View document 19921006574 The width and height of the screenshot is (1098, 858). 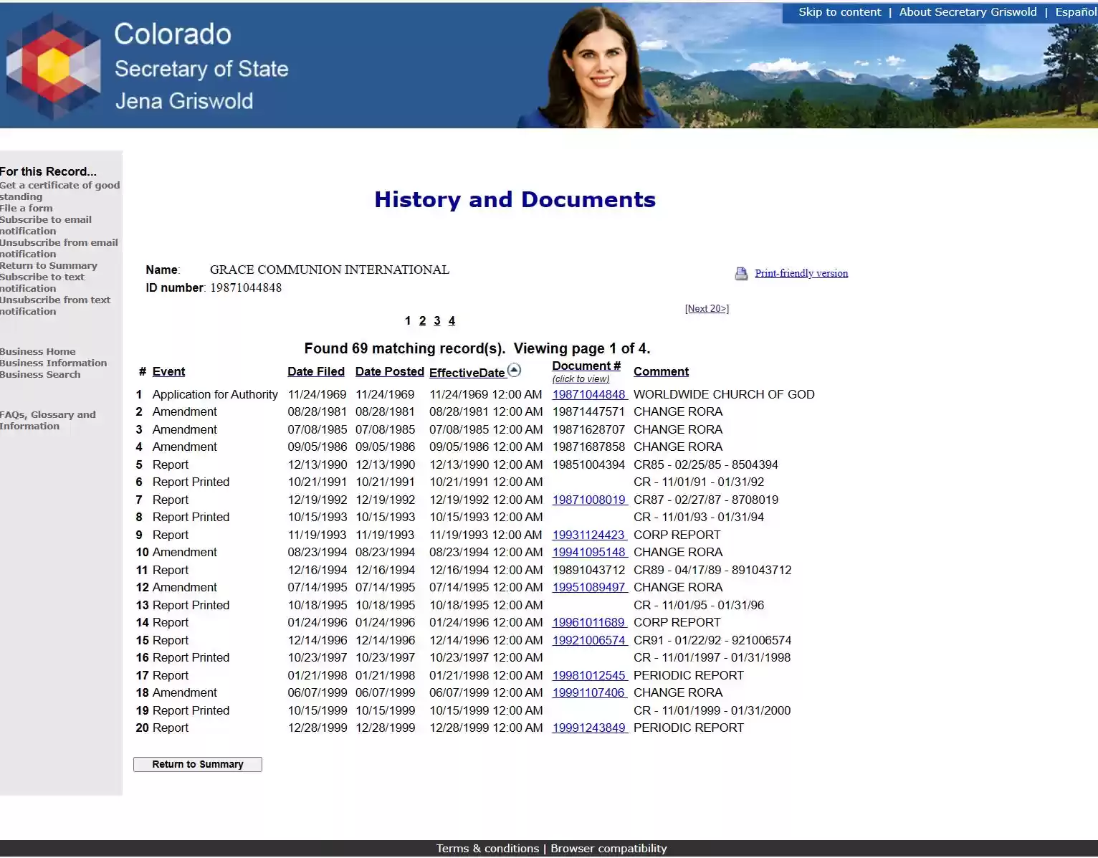590,640
